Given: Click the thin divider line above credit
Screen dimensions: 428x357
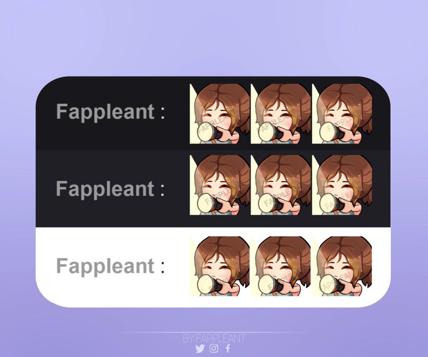Looking at the screenshot, I should coord(215,332).
